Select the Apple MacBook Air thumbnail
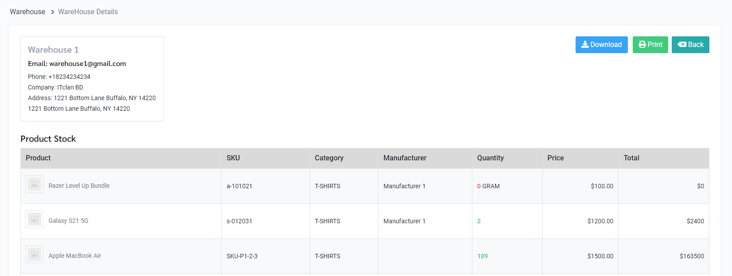732x276 pixels. [35, 254]
